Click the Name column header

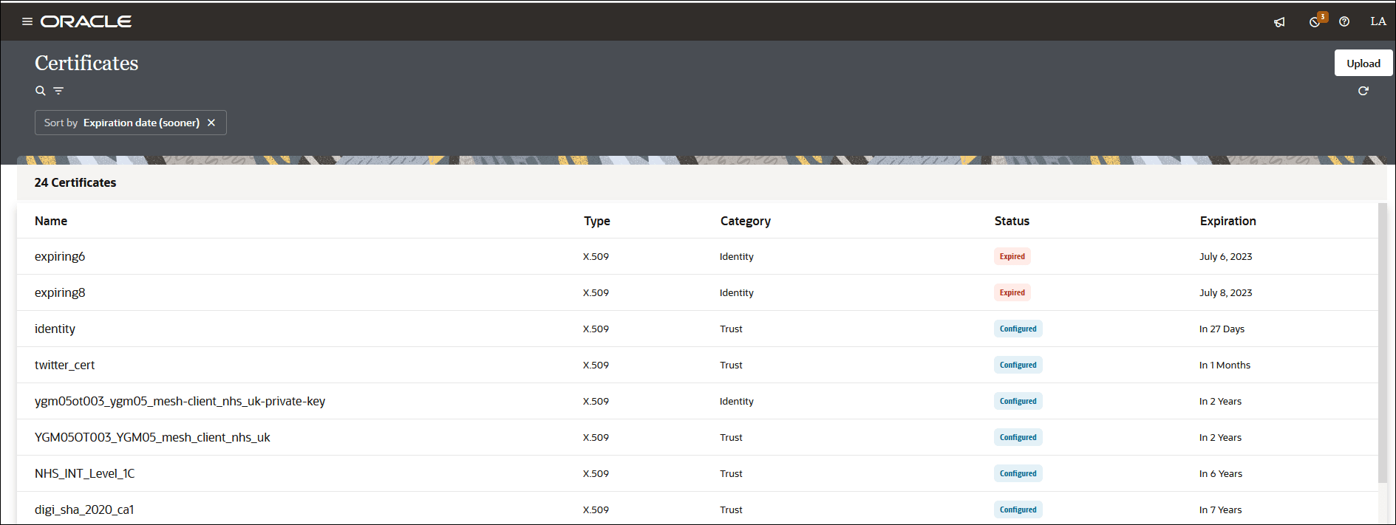pyautogui.click(x=51, y=221)
